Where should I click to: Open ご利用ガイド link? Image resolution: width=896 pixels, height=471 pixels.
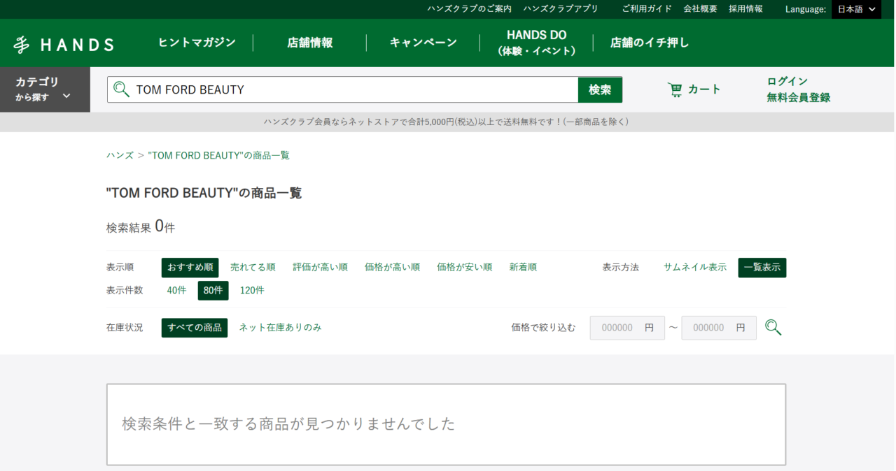point(647,9)
